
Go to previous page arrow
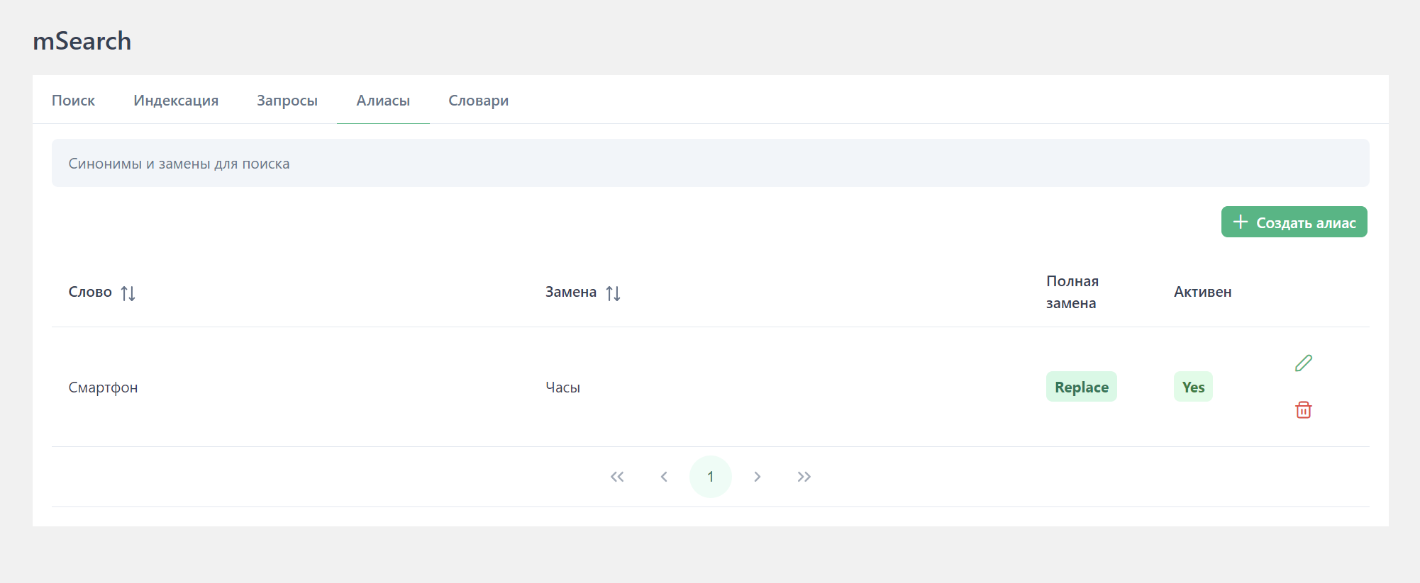(664, 477)
